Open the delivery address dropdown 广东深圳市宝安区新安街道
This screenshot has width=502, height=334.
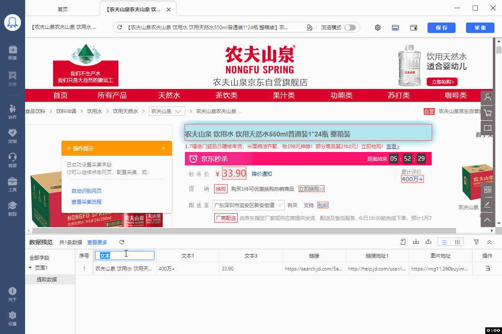tap(248, 205)
